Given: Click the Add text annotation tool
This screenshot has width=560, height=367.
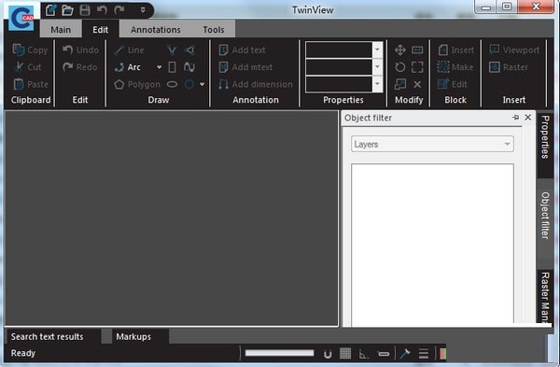Looking at the screenshot, I should [242, 50].
